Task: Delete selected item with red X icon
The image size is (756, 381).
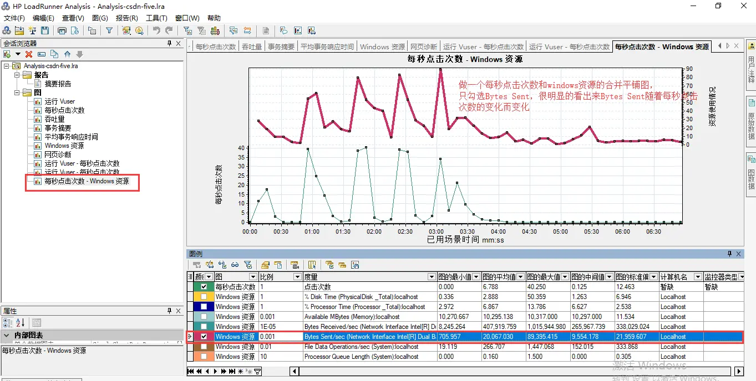Action: click(29, 54)
